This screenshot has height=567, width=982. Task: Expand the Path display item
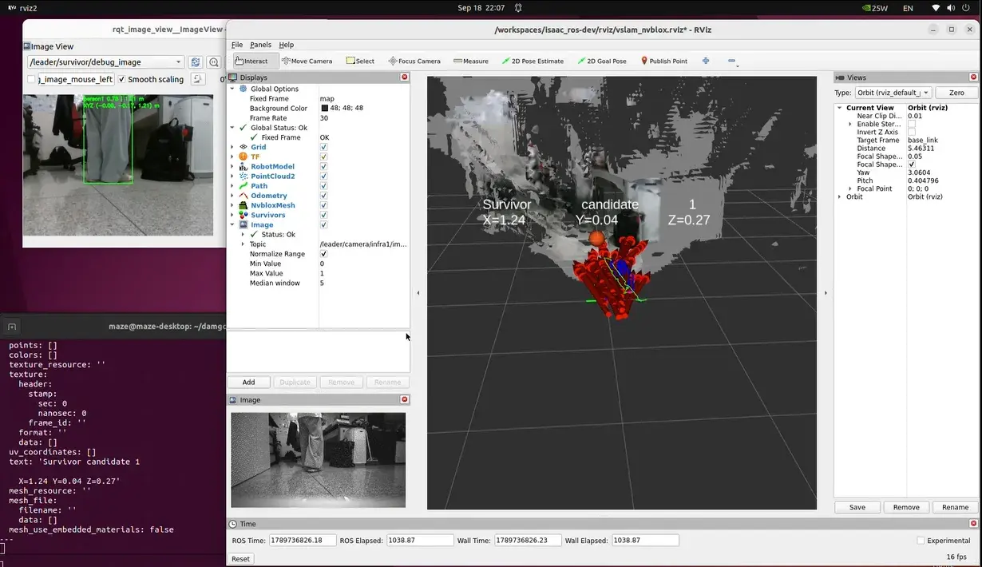pos(232,186)
